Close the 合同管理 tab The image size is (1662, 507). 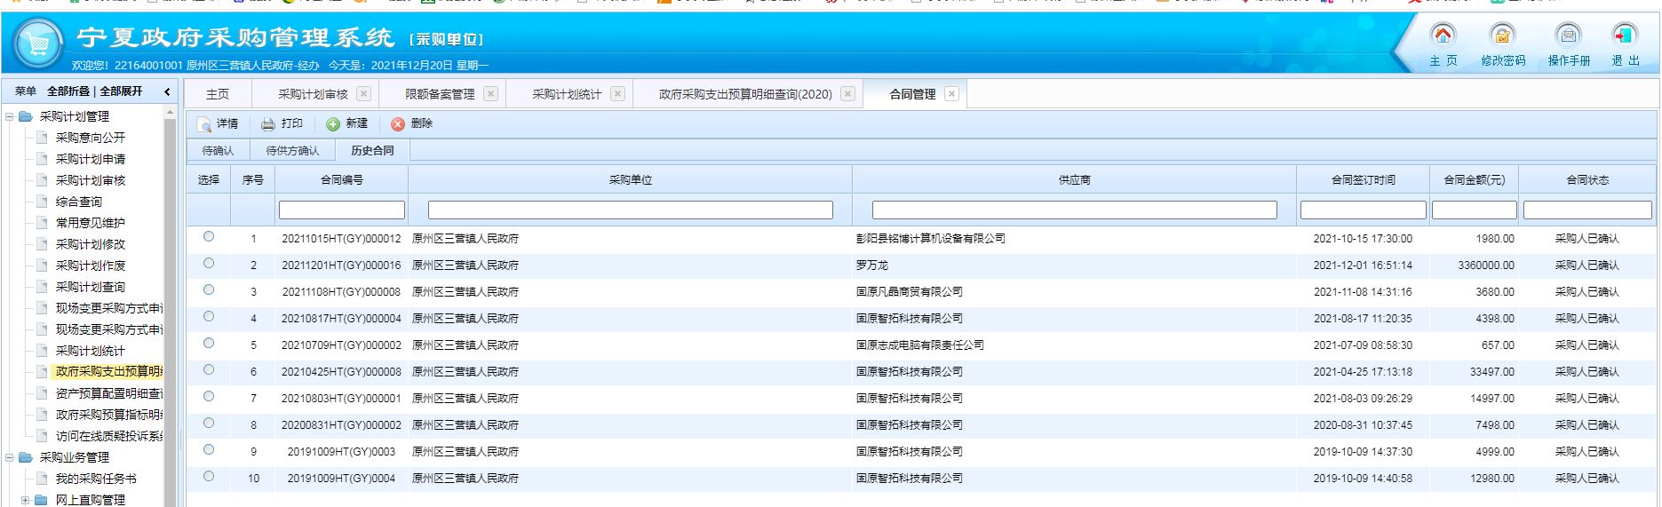point(951,93)
